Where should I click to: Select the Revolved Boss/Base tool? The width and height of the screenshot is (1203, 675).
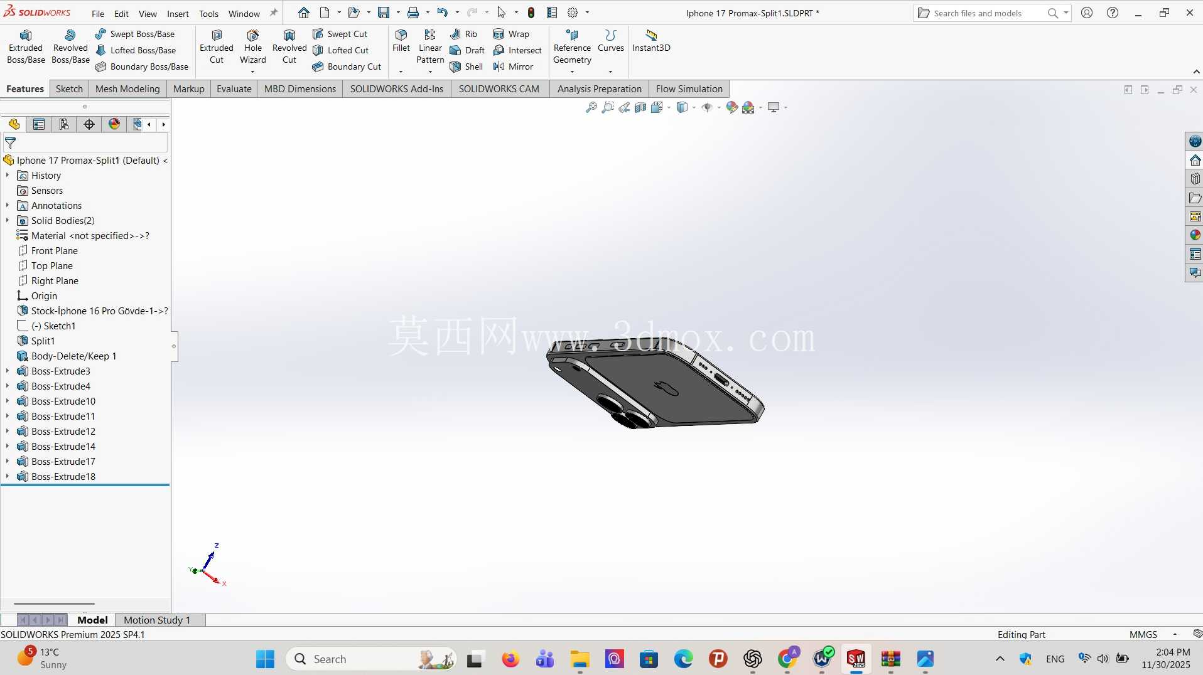click(x=70, y=47)
